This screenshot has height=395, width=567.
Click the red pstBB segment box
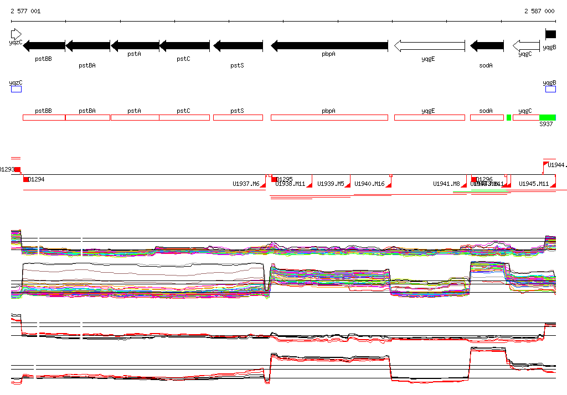44,117
